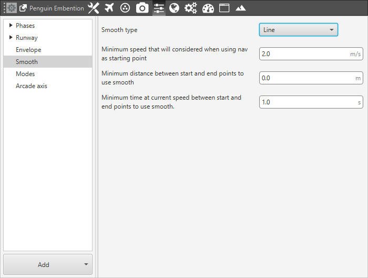
Task: Click the 'Minimum distance between start and end' label
Action: tap(172, 78)
